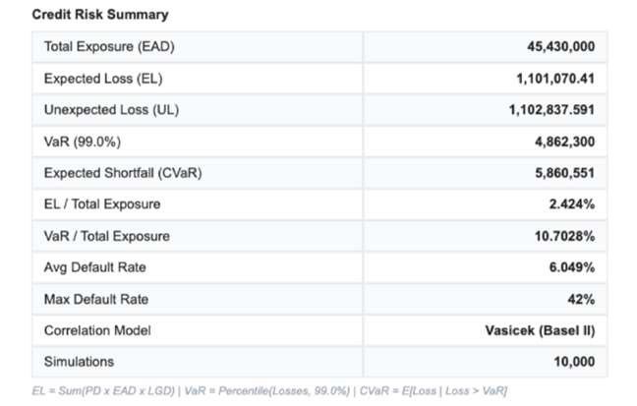This screenshot has height=406, width=637.
Task: Select the VaR / Total Exposure label
Action: click(107, 236)
